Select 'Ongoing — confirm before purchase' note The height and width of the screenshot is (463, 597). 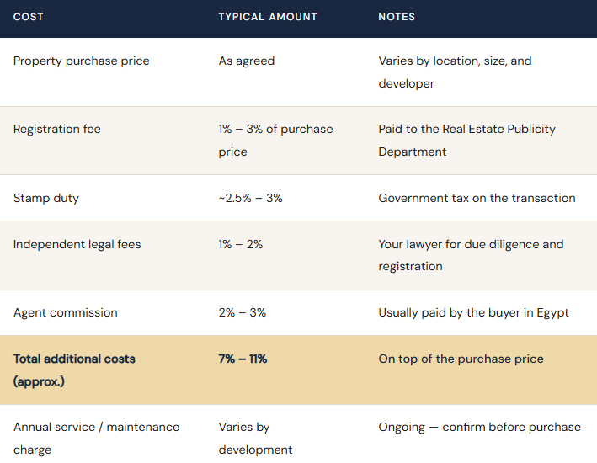[479, 427]
